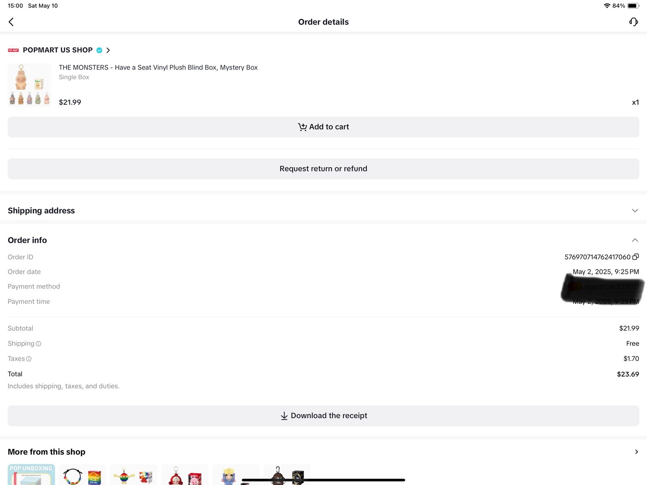Open THE MONSTERS product title

coord(158,68)
